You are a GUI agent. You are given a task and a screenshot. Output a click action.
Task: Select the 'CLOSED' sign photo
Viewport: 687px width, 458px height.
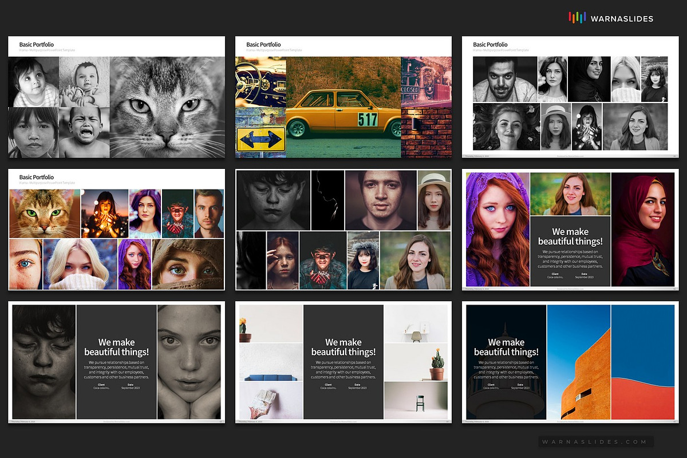point(426,81)
